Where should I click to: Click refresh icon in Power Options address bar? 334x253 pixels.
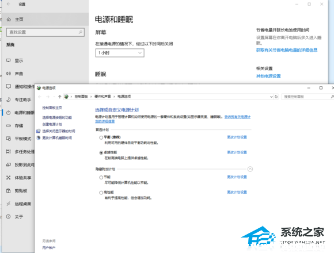click(276, 97)
